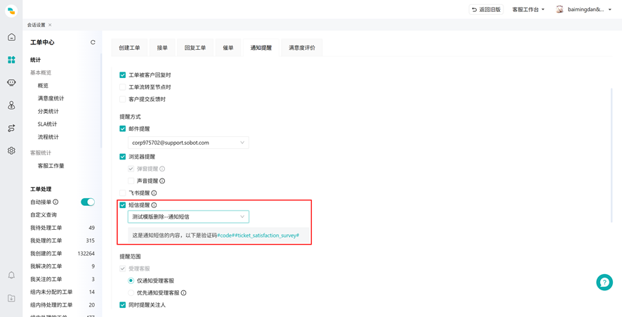This screenshot has width=622, height=317.
Task: Switch to the 回复工单 tab
Action: pos(195,48)
